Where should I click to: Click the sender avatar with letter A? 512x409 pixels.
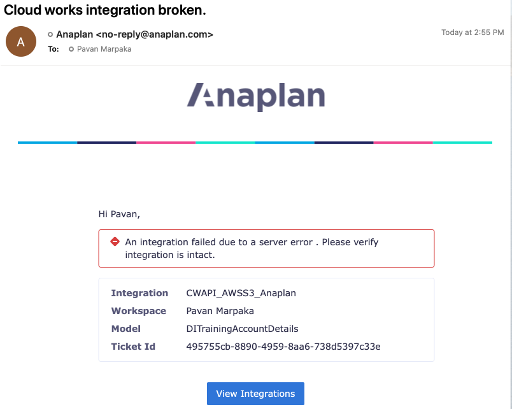(21, 41)
